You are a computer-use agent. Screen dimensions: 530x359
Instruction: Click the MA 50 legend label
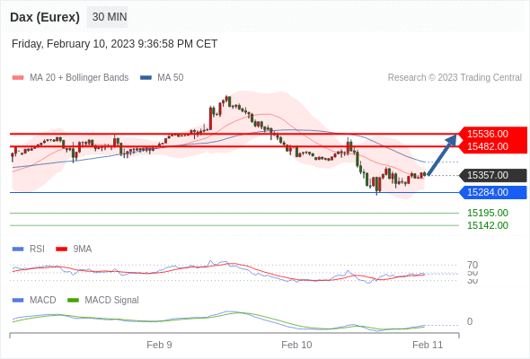click(171, 78)
